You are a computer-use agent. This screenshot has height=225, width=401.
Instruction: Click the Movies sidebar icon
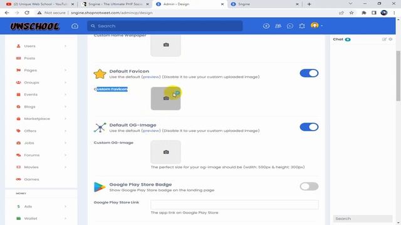[x=18, y=167]
